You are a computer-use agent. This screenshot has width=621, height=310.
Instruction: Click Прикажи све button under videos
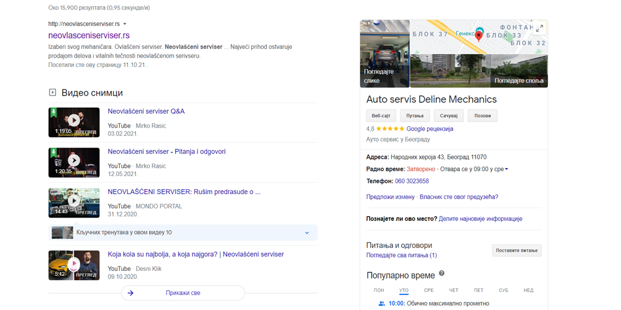tap(183, 293)
